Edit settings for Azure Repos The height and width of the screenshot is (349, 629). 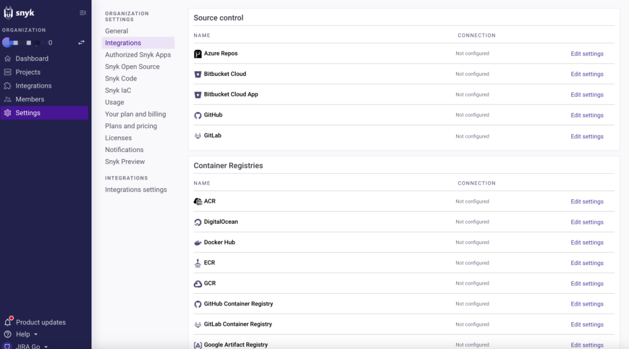coord(587,54)
